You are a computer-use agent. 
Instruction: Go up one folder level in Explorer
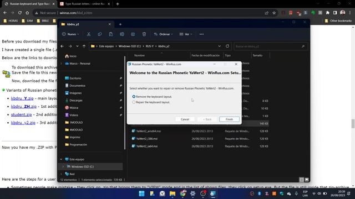[84, 46]
